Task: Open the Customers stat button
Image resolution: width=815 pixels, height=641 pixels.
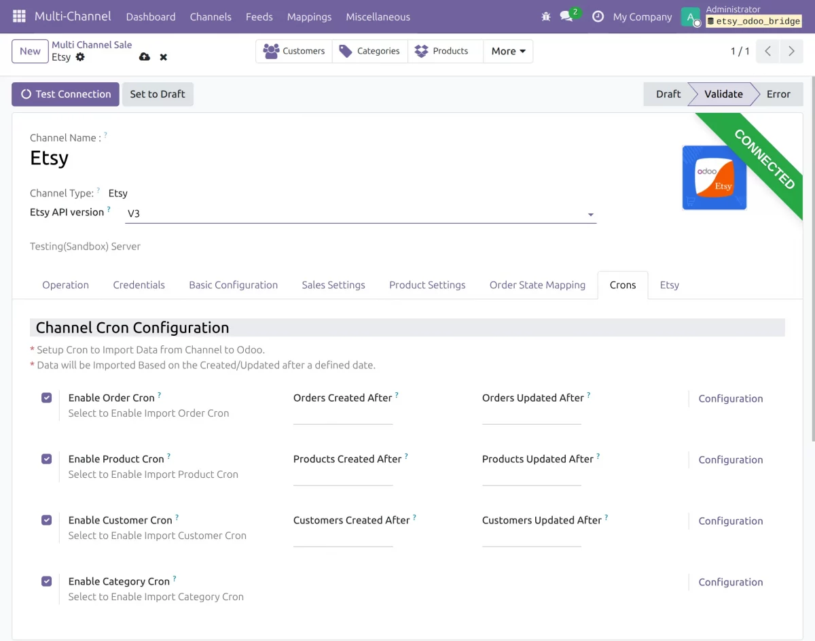Action: [294, 51]
